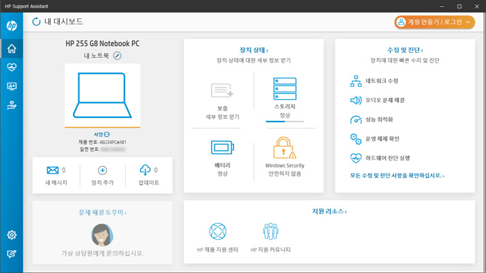Click the virtual agent avatar
The image size is (486, 273).
(102, 235)
